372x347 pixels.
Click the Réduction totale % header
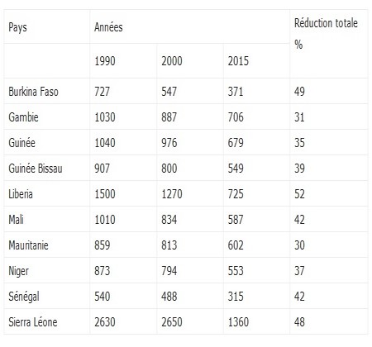[x=326, y=34]
